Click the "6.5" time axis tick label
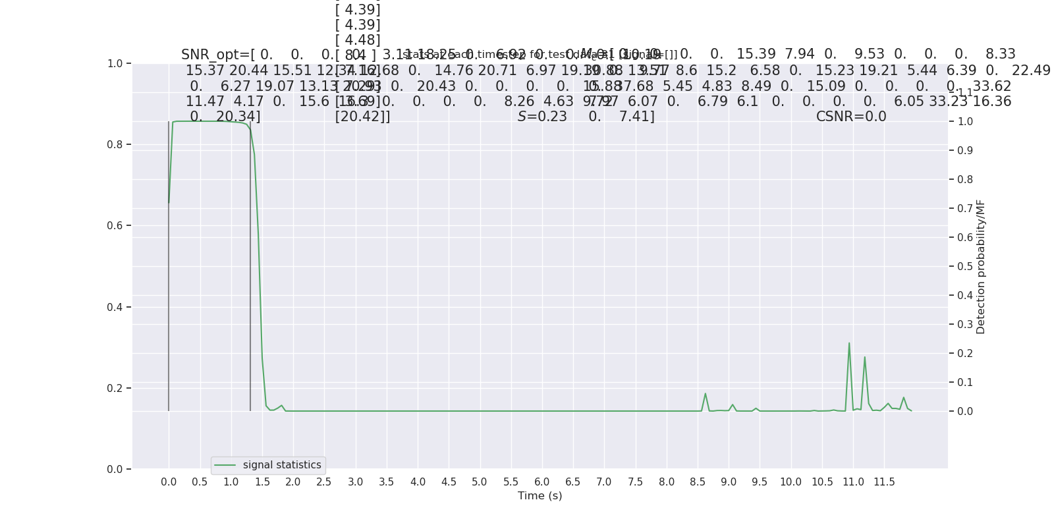Image resolution: width=1054 pixels, height=527 pixels. click(x=573, y=482)
